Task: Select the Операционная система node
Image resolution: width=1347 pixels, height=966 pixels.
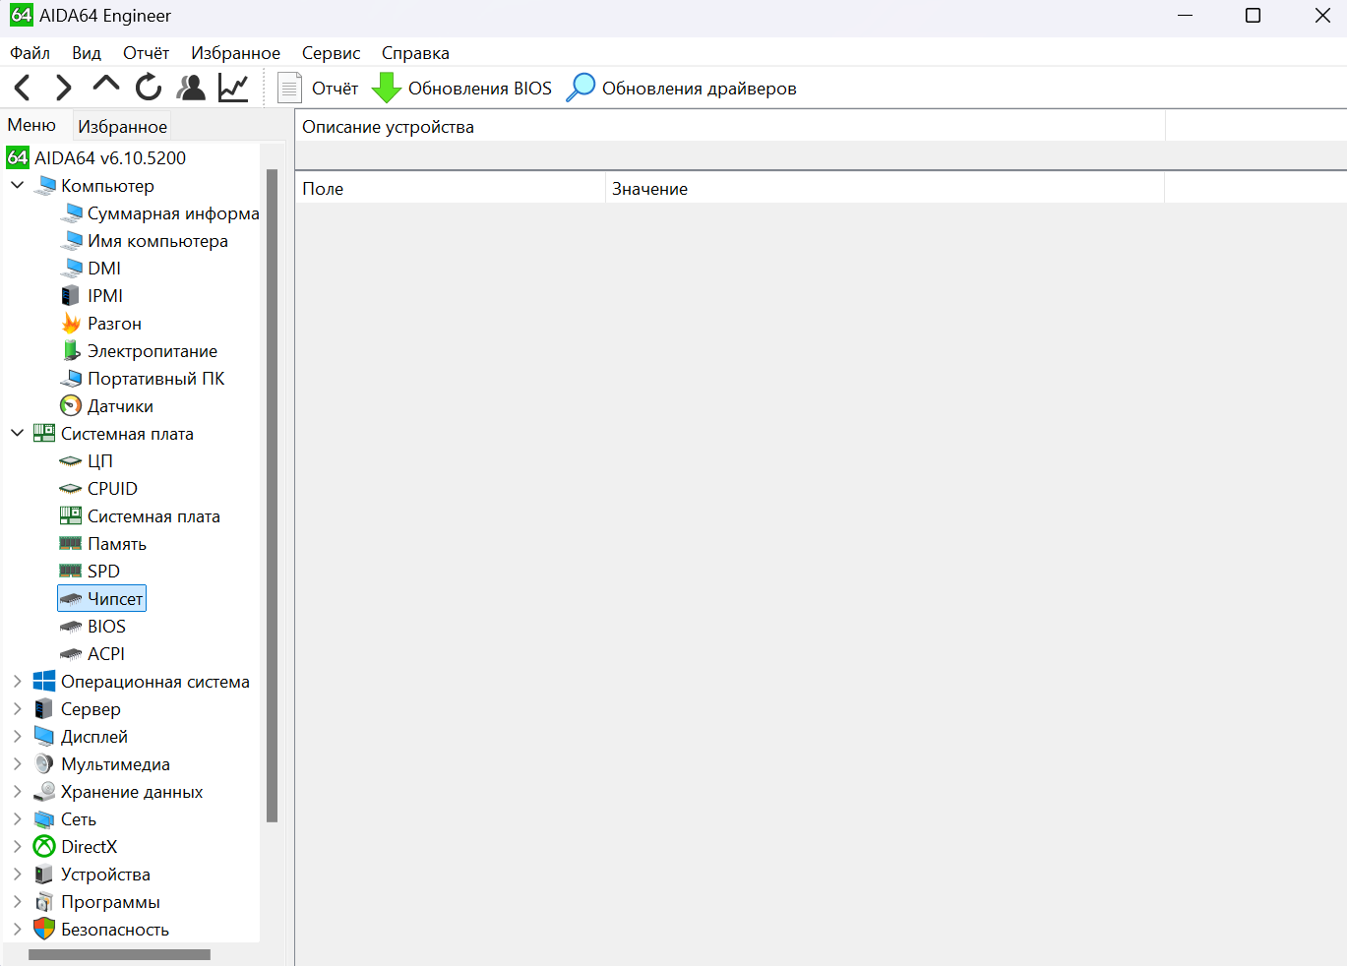Action: [x=142, y=682]
